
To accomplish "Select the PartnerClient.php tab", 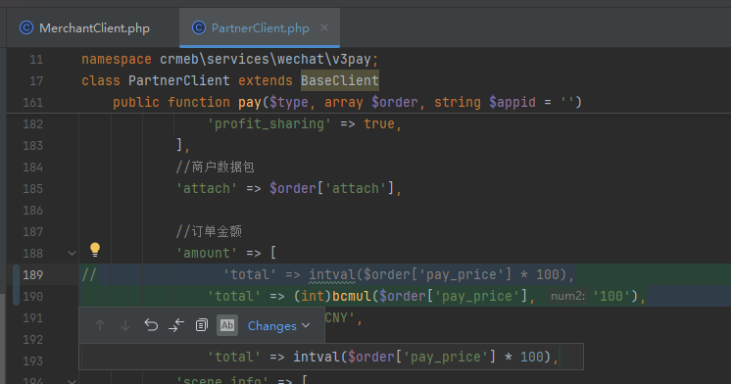I will (x=260, y=28).
